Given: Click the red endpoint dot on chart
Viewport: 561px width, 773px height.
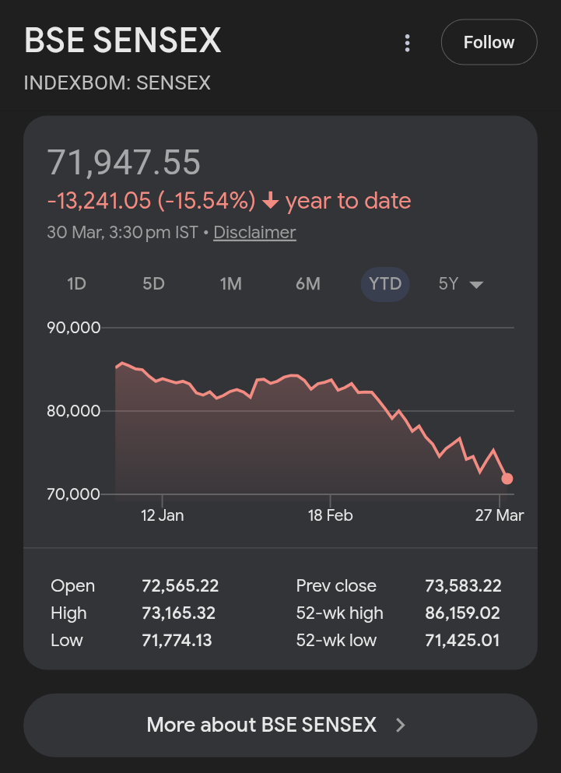Looking at the screenshot, I should 507,479.
